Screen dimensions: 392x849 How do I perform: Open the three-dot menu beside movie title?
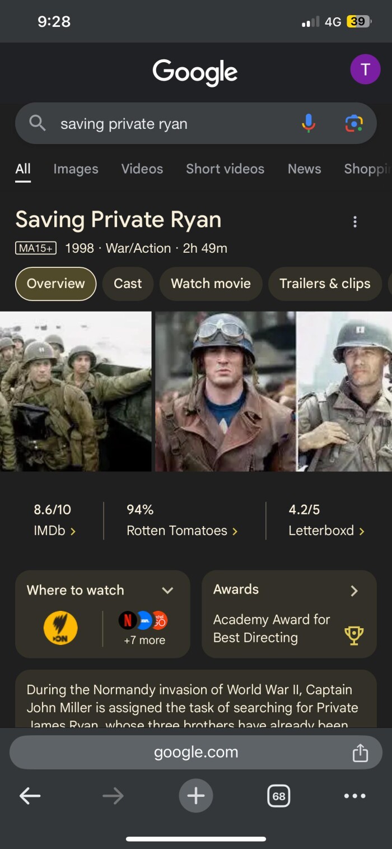pyautogui.click(x=354, y=222)
